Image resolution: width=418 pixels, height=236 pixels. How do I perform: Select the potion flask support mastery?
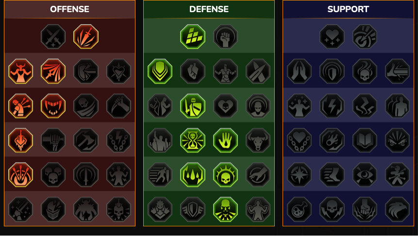coord(299,209)
